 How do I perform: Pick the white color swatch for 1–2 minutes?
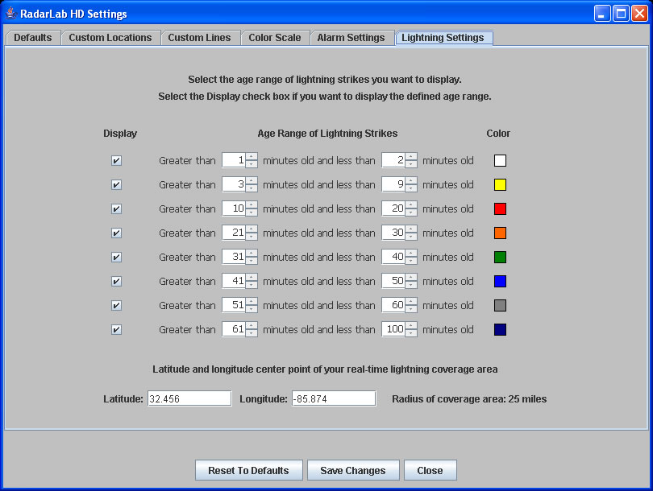click(x=500, y=160)
